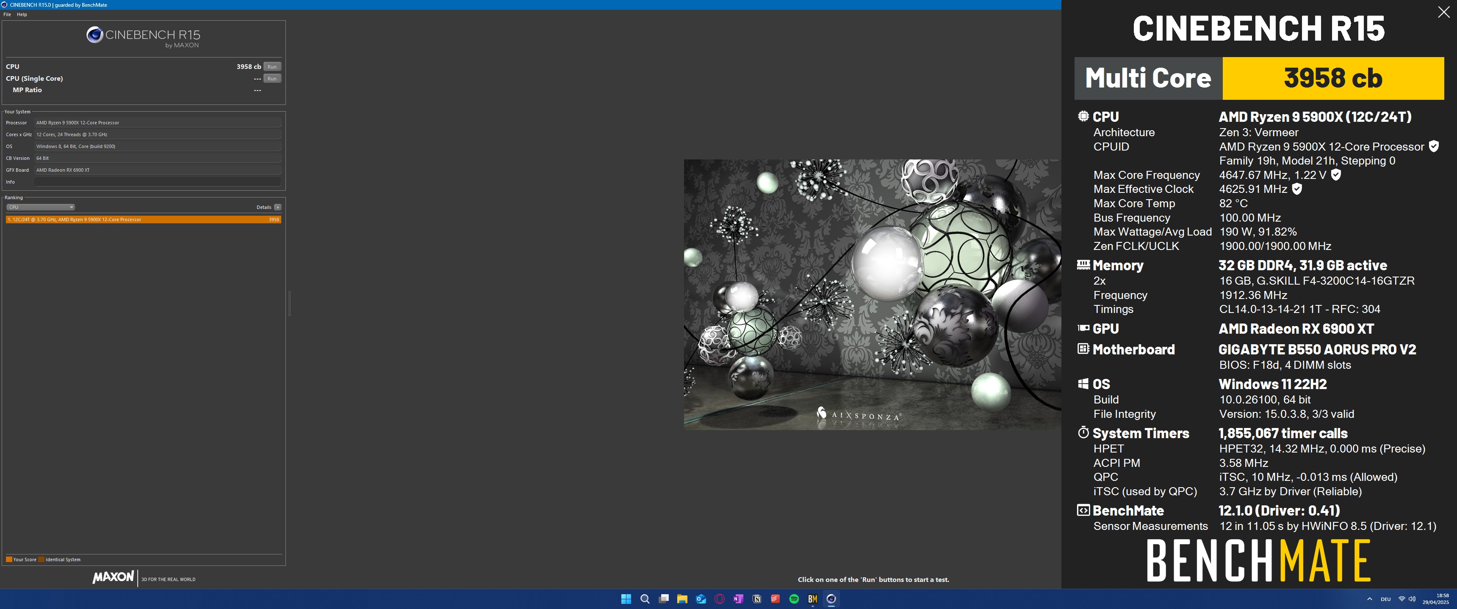Viewport: 1457px width, 609px height.
Task: Open File Explorer from the taskbar
Action: pos(682,599)
